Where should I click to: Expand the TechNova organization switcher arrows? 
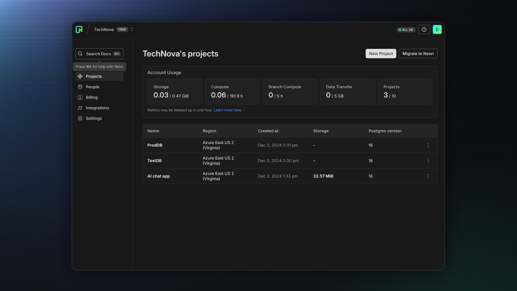click(132, 30)
